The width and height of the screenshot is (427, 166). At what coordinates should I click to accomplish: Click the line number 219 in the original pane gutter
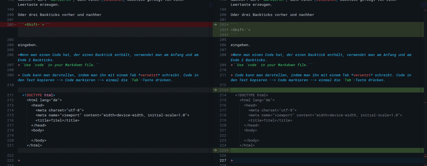[x=10, y=135]
